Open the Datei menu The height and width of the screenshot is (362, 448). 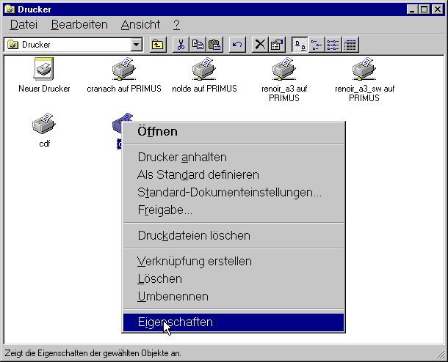coord(24,25)
